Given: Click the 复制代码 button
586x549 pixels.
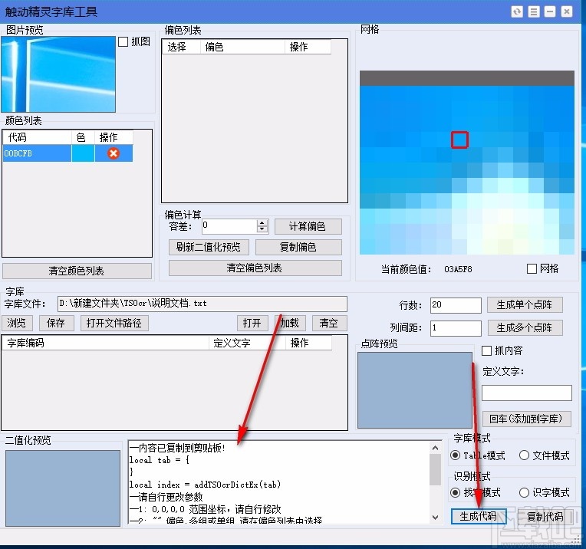Looking at the screenshot, I should pos(545,517).
